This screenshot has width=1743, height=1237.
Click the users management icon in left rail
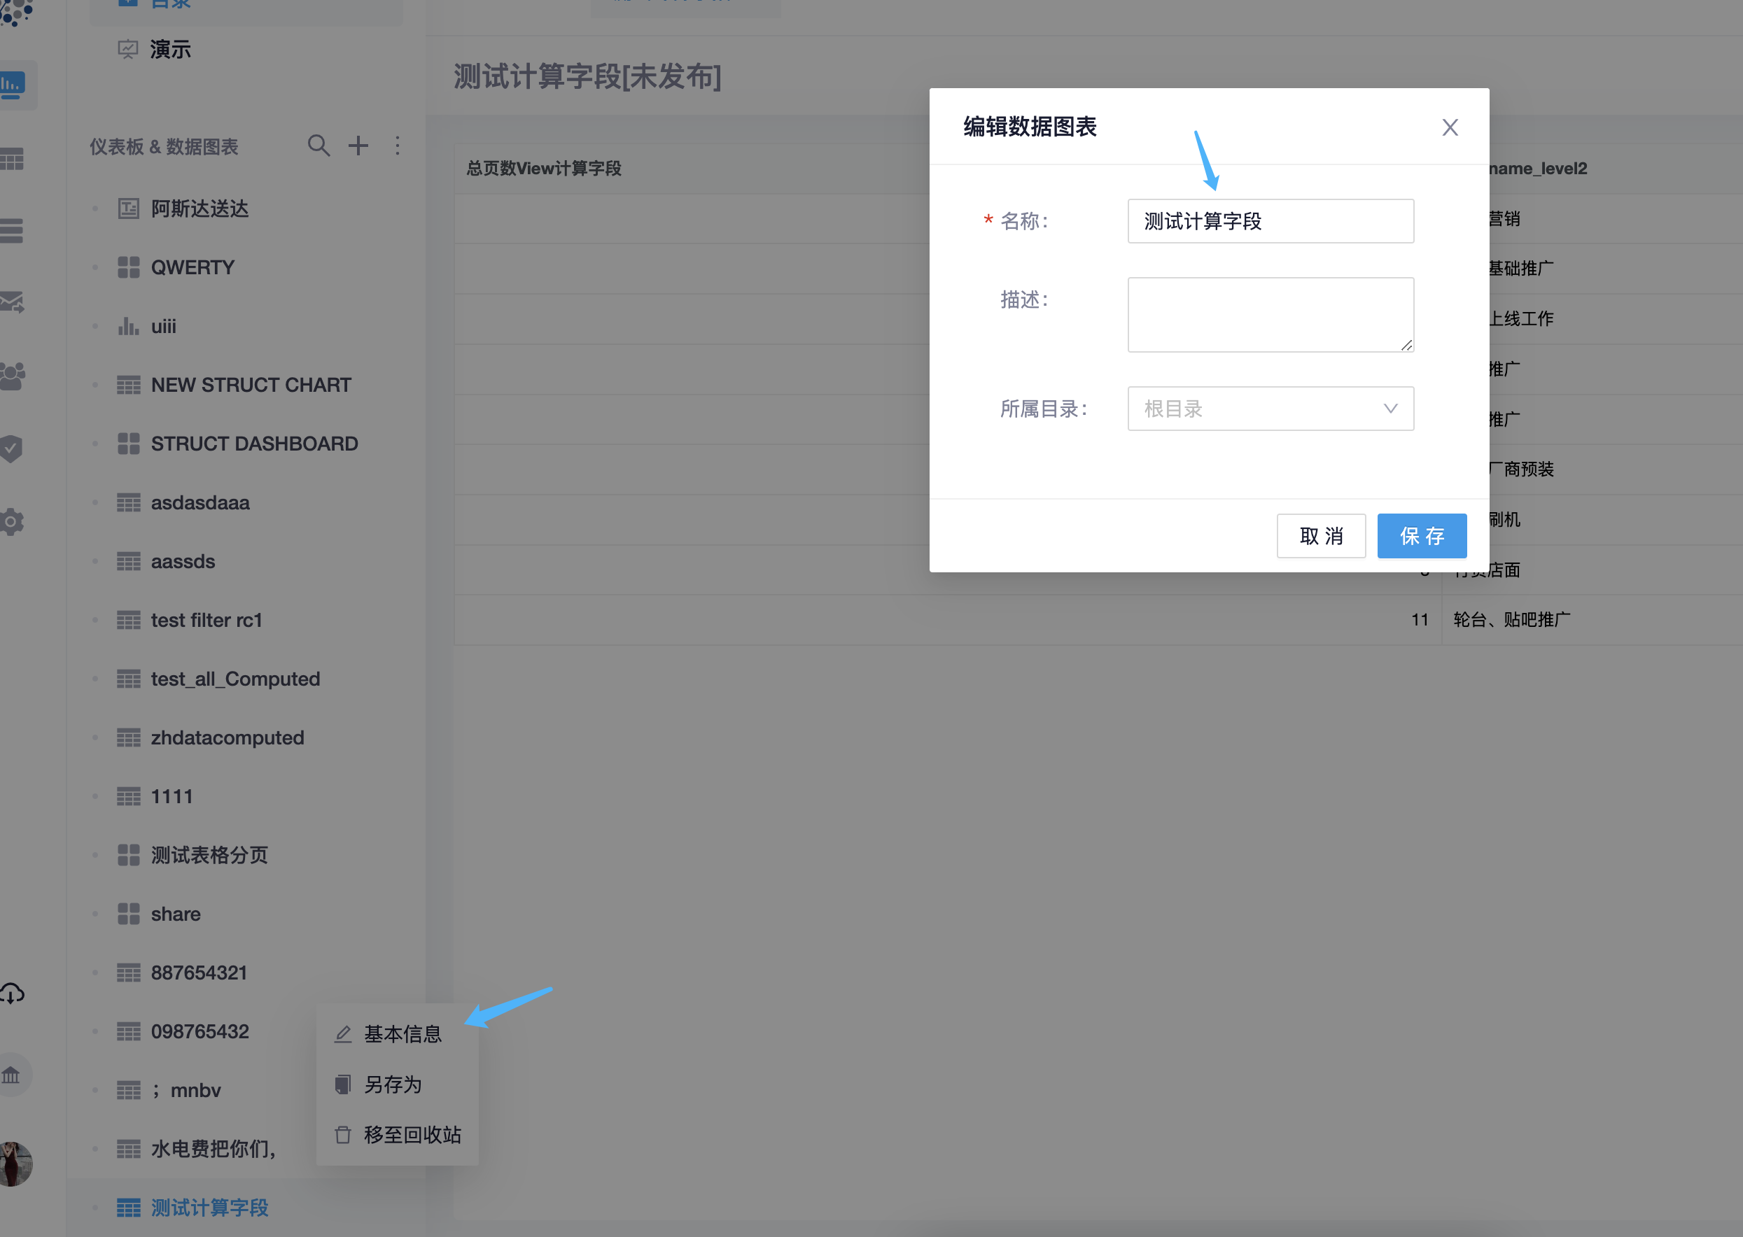12,375
